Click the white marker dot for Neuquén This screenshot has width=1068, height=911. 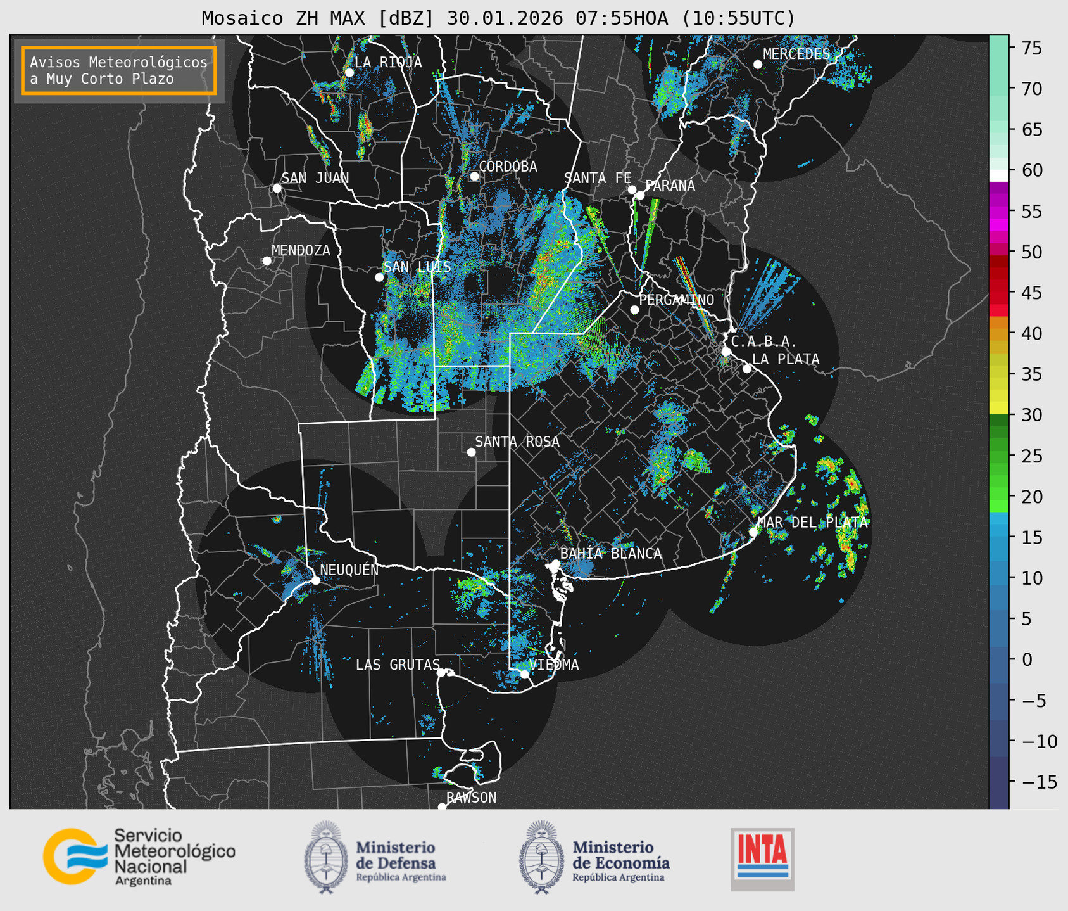pos(315,580)
